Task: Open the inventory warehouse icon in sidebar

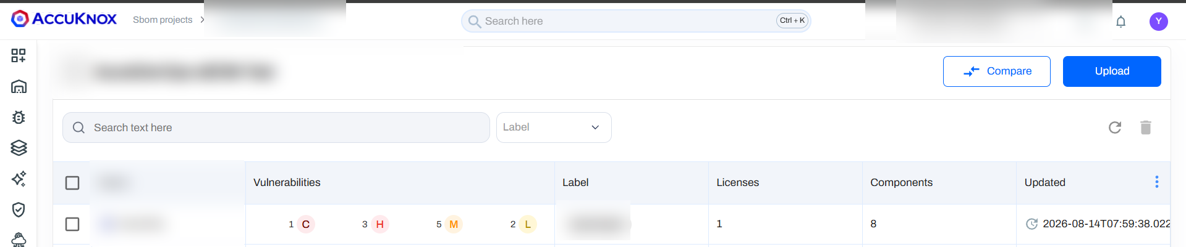Action: pyautogui.click(x=19, y=86)
